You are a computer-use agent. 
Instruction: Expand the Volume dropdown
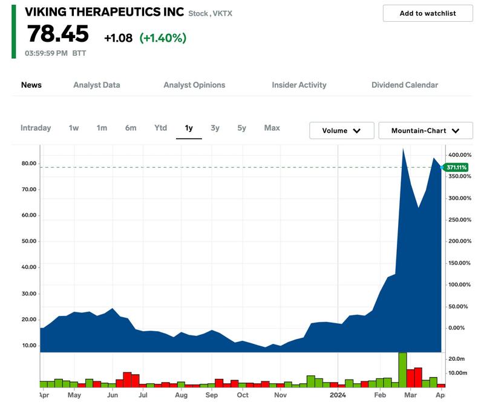pos(342,131)
